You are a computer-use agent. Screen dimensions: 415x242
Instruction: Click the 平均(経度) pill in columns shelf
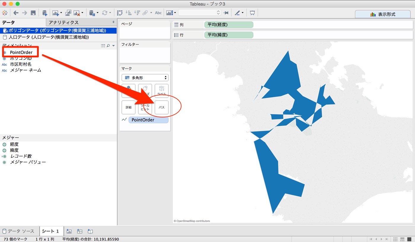pos(228,25)
